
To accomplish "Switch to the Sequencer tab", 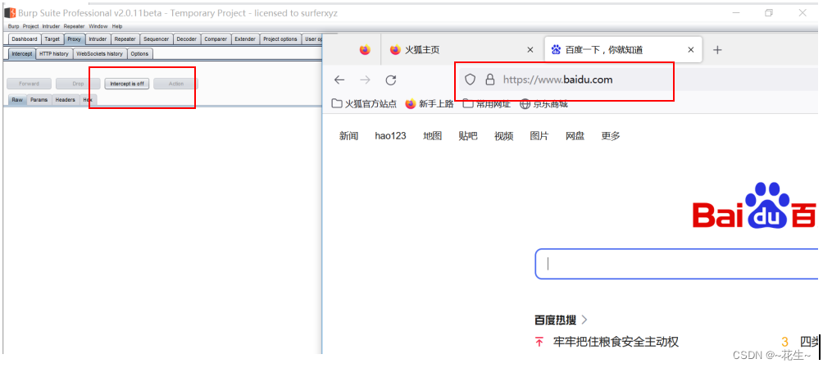I will 156,39.
